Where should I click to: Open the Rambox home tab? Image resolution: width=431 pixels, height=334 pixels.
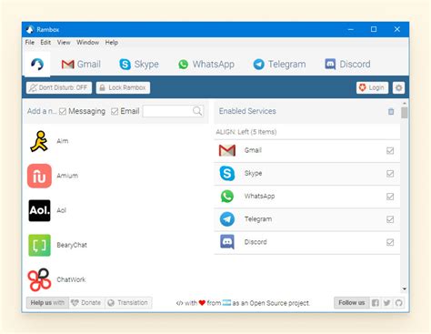(x=37, y=65)
